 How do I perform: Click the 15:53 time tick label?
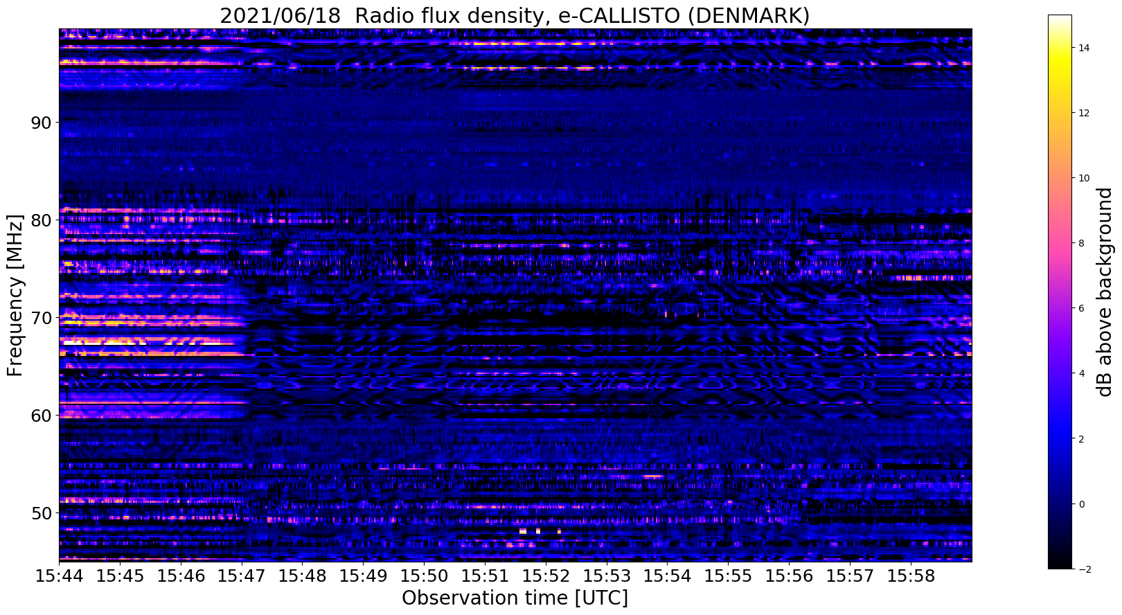coord(607,576)
